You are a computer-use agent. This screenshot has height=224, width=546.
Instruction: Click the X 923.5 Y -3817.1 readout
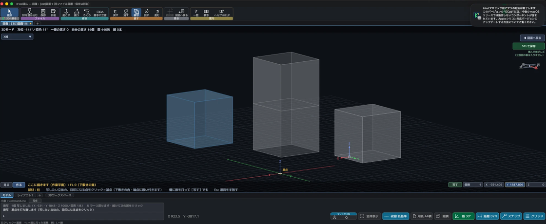point(183,216)
